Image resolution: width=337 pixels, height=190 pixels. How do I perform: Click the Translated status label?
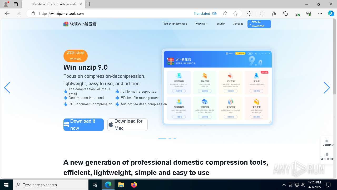tap(202, 13)
